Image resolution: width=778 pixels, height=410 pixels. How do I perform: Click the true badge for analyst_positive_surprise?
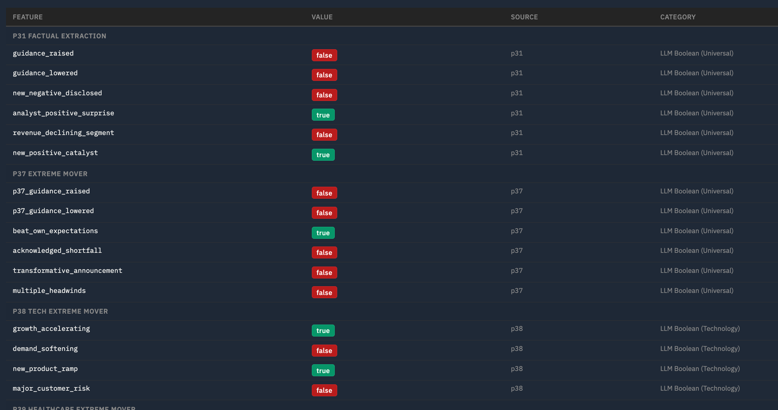click(x=323, y=115)
